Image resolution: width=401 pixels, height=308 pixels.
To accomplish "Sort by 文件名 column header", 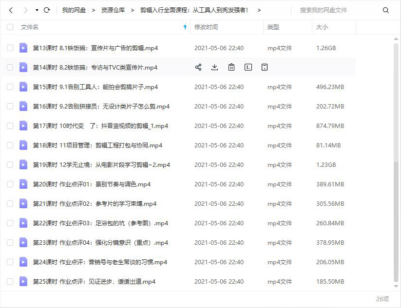I will pyautogui.click(x=29, y=27).
